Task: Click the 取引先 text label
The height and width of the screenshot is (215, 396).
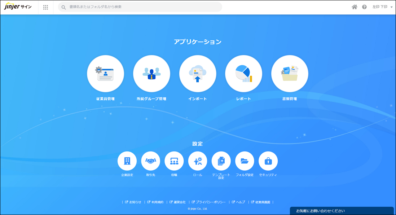Action: pos(150,175)
